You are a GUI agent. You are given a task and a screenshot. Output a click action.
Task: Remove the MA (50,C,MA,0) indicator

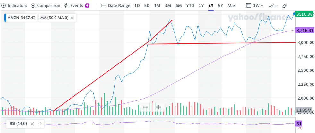[72, 18]
